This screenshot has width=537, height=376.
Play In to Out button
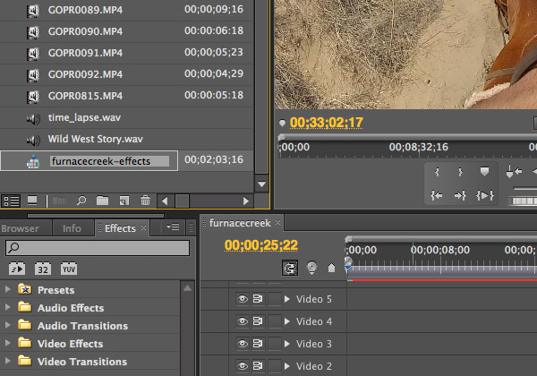[484, 195]
